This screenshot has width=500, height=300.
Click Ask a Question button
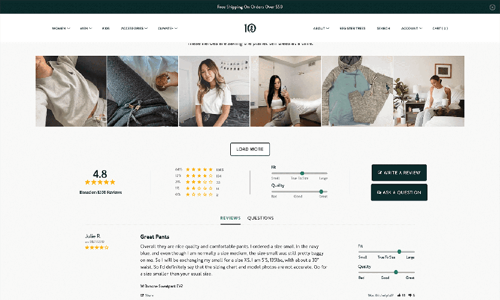click(x=399, y=193)
